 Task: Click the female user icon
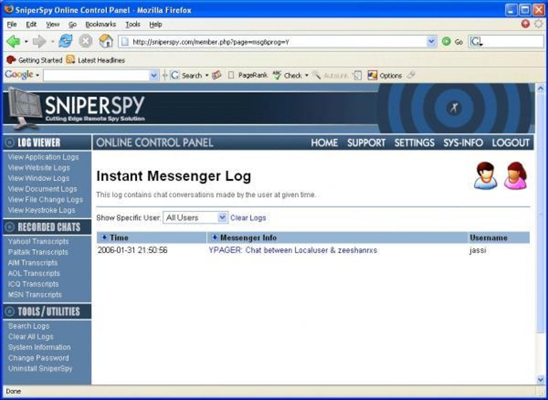click(516, 176)
